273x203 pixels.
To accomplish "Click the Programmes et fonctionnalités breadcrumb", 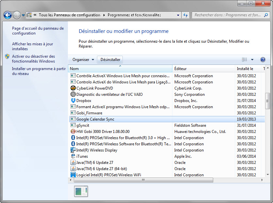I will 134,15.
